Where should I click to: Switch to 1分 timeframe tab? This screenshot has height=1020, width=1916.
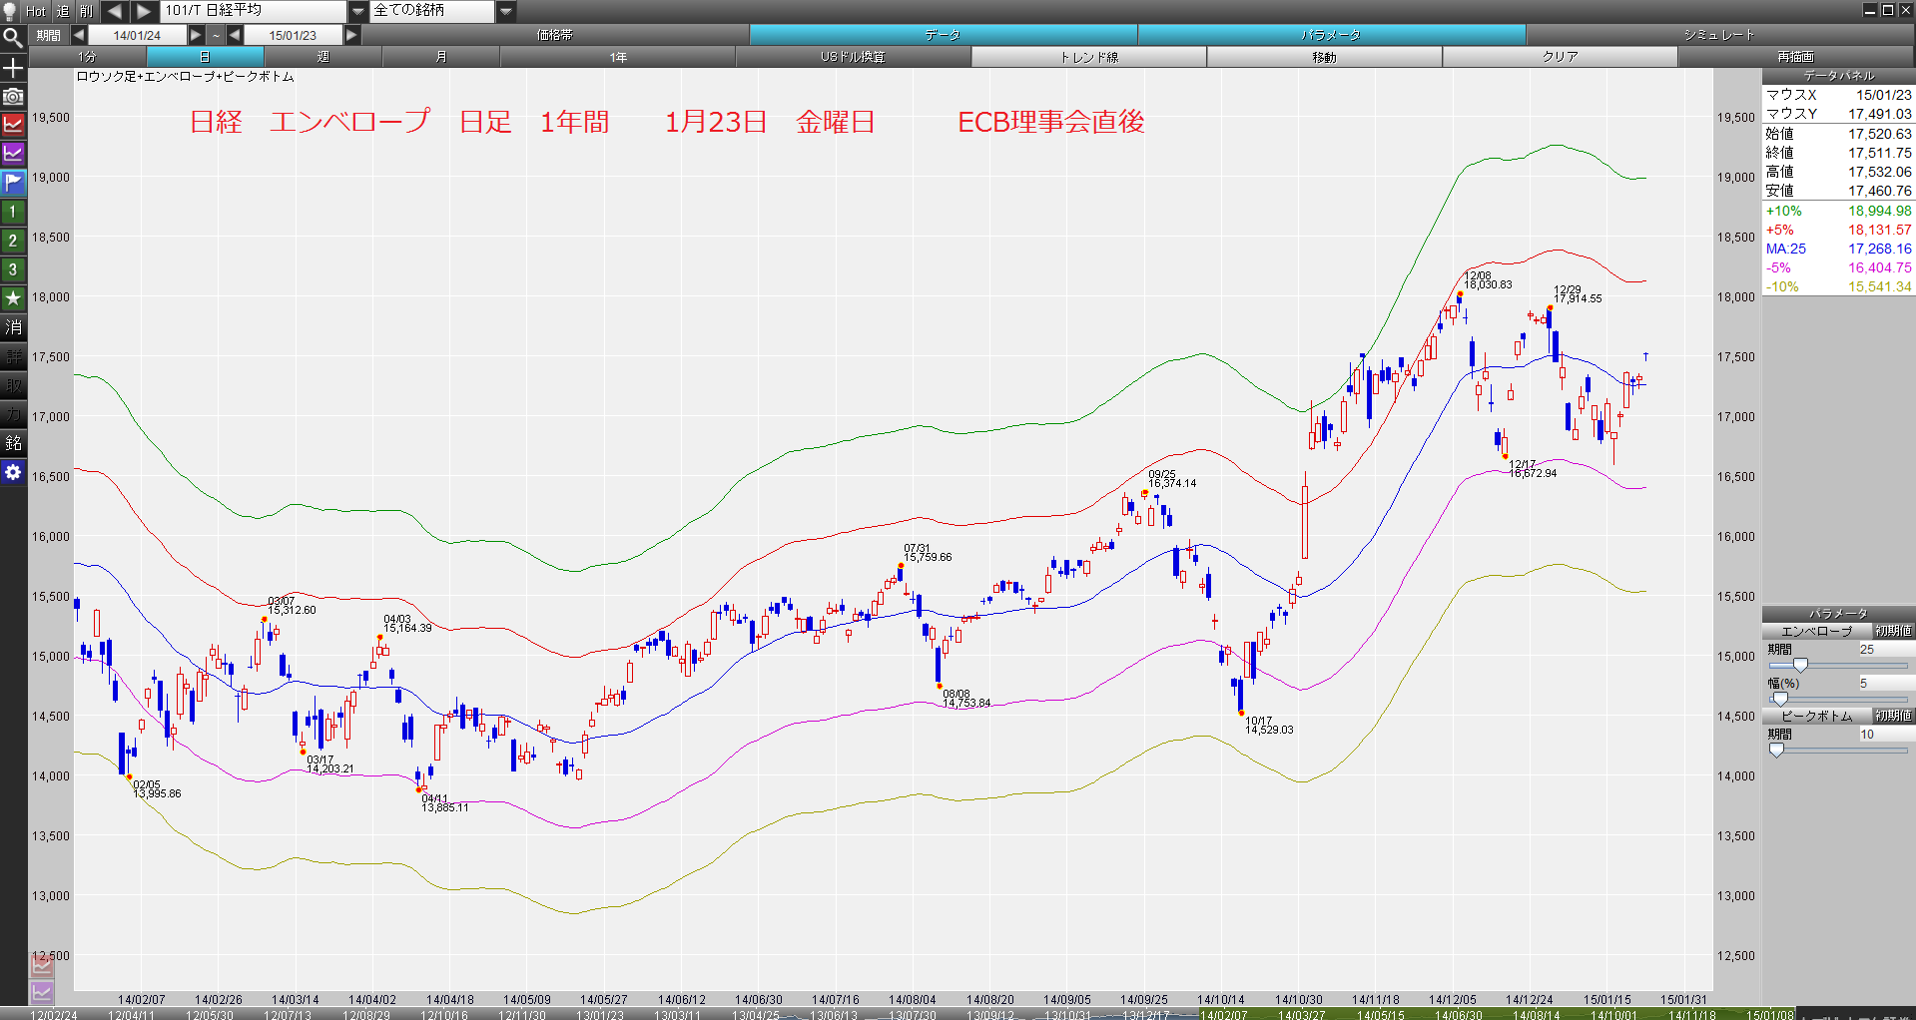click(x=88, y=57)
